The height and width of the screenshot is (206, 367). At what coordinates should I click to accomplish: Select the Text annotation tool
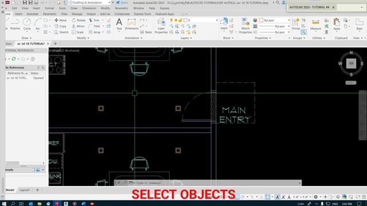click(119, 24)
